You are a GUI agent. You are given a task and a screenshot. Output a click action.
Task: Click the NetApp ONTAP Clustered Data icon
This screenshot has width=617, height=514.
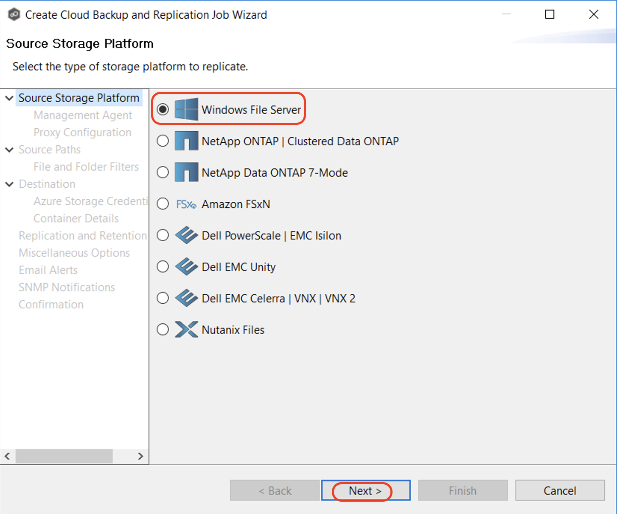click(186, 141)
